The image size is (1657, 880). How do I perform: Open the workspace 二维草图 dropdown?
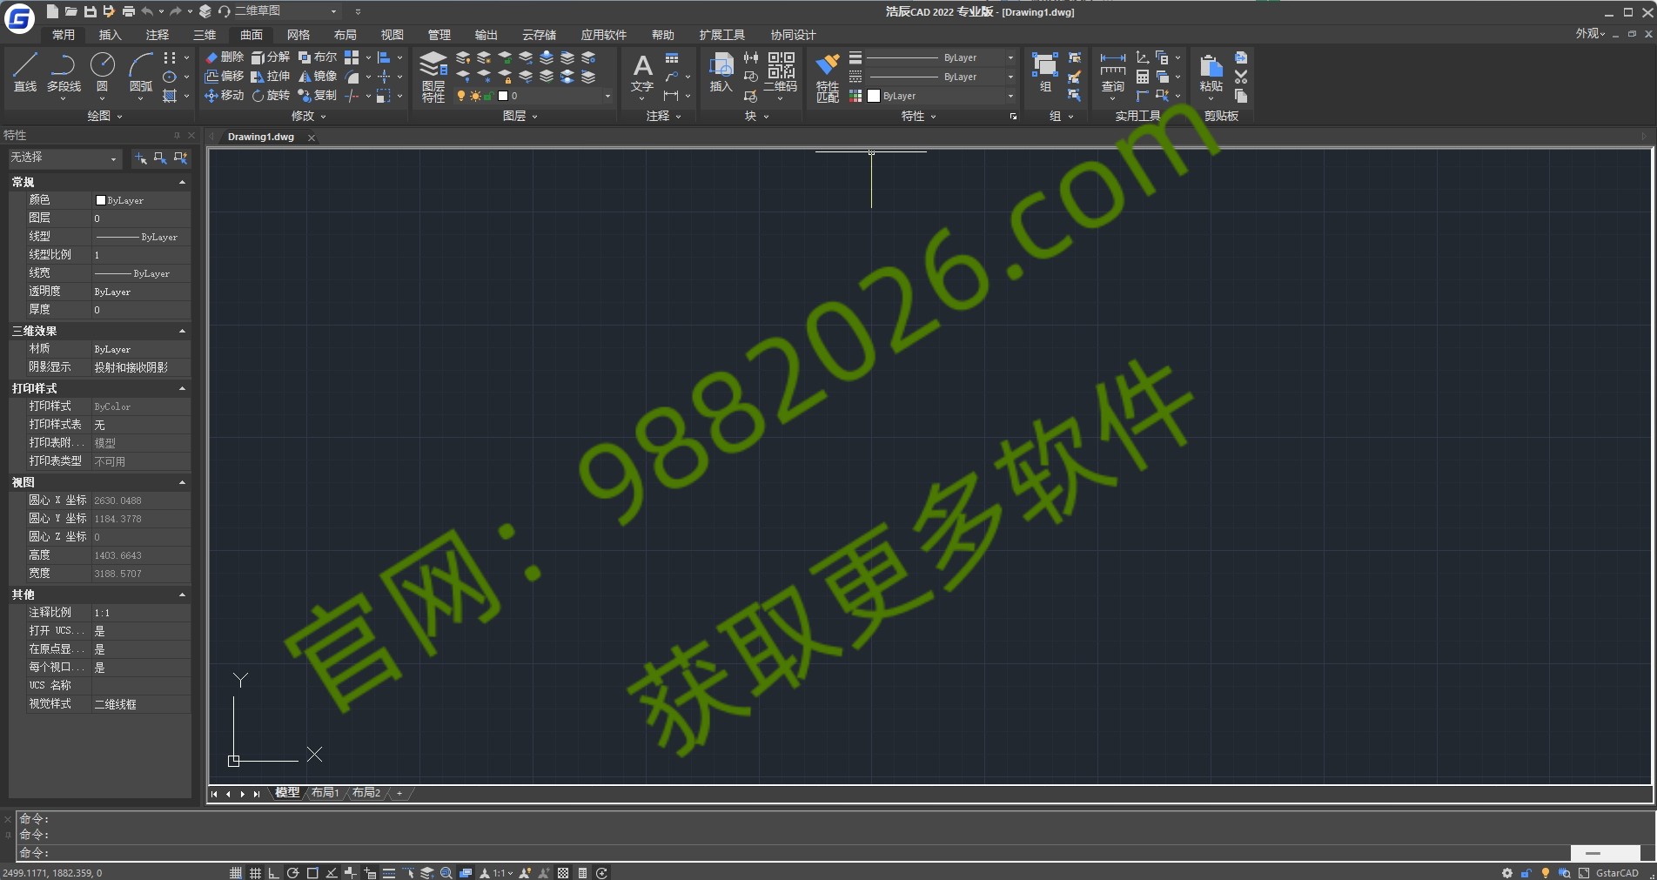coord(285,11)
